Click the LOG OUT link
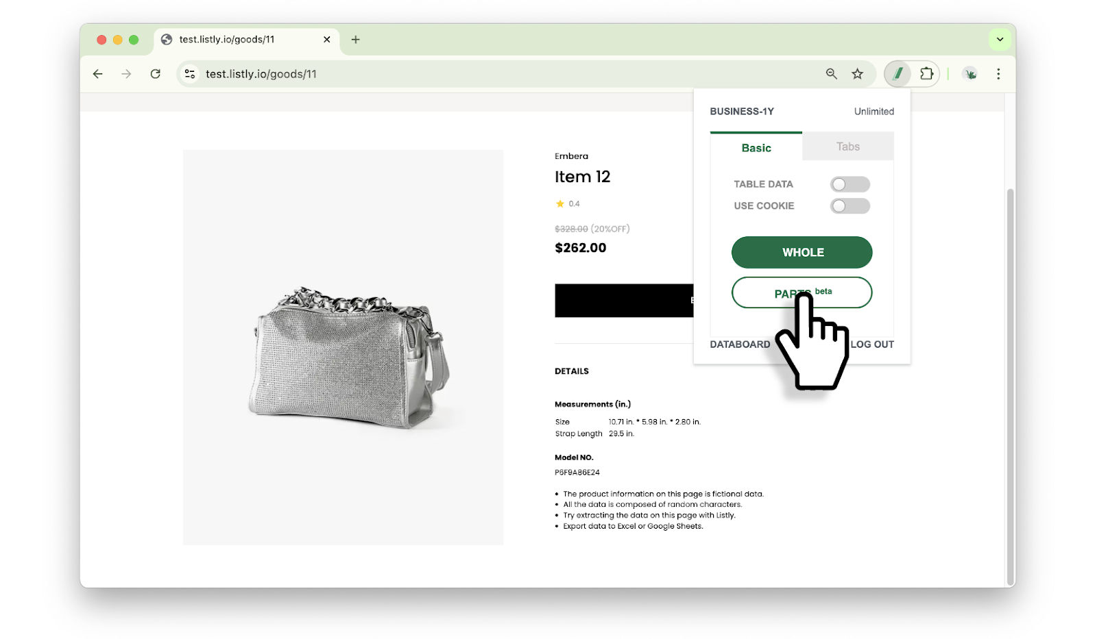This screenshot has width=1097, height=639. [x=872, y=344]
